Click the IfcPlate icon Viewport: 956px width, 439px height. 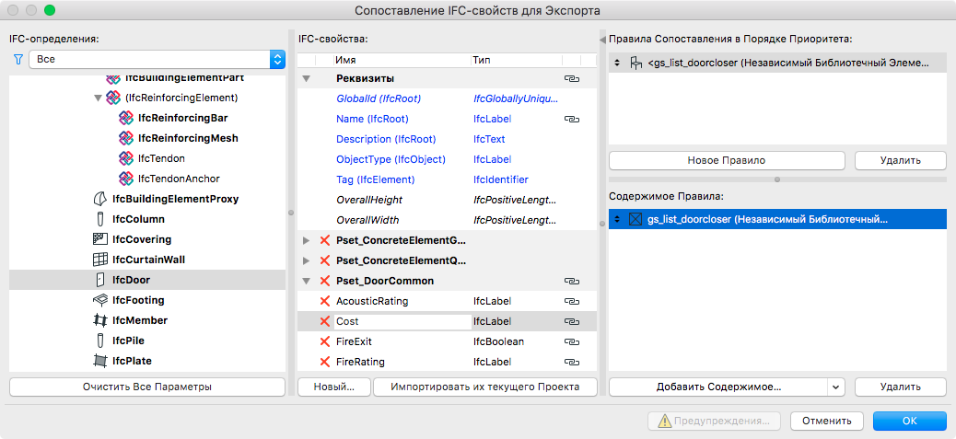pyautogui.click(x=100, y=361)
